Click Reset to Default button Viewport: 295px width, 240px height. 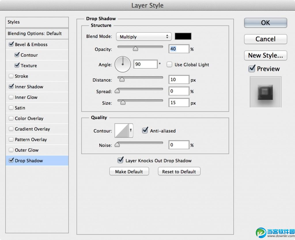[x=179, y=172]
